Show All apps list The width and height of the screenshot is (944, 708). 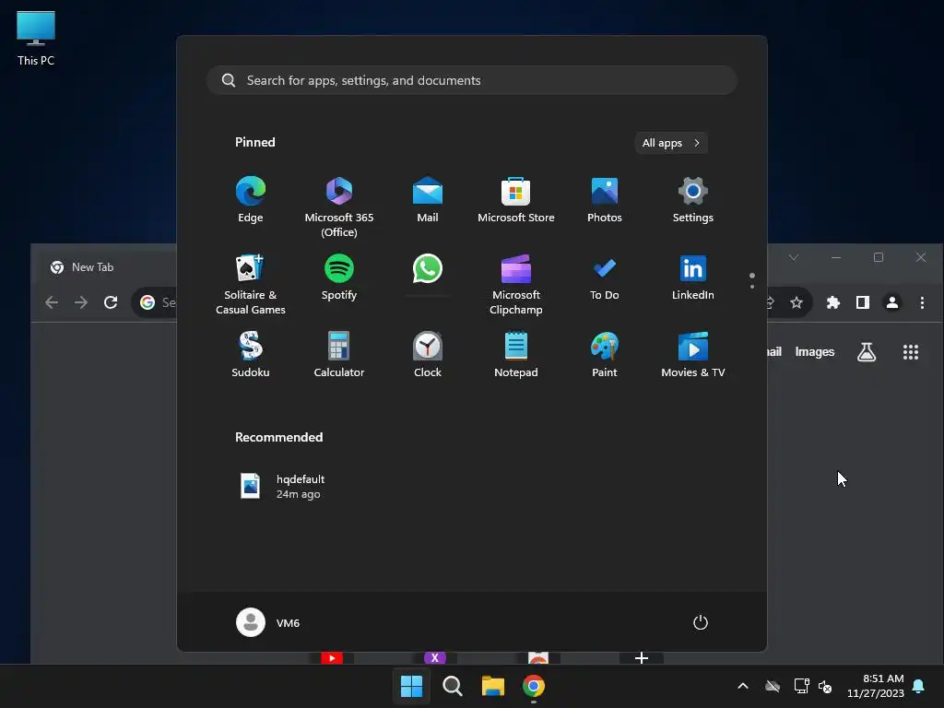pyautogui.click(x=671, y=143)
